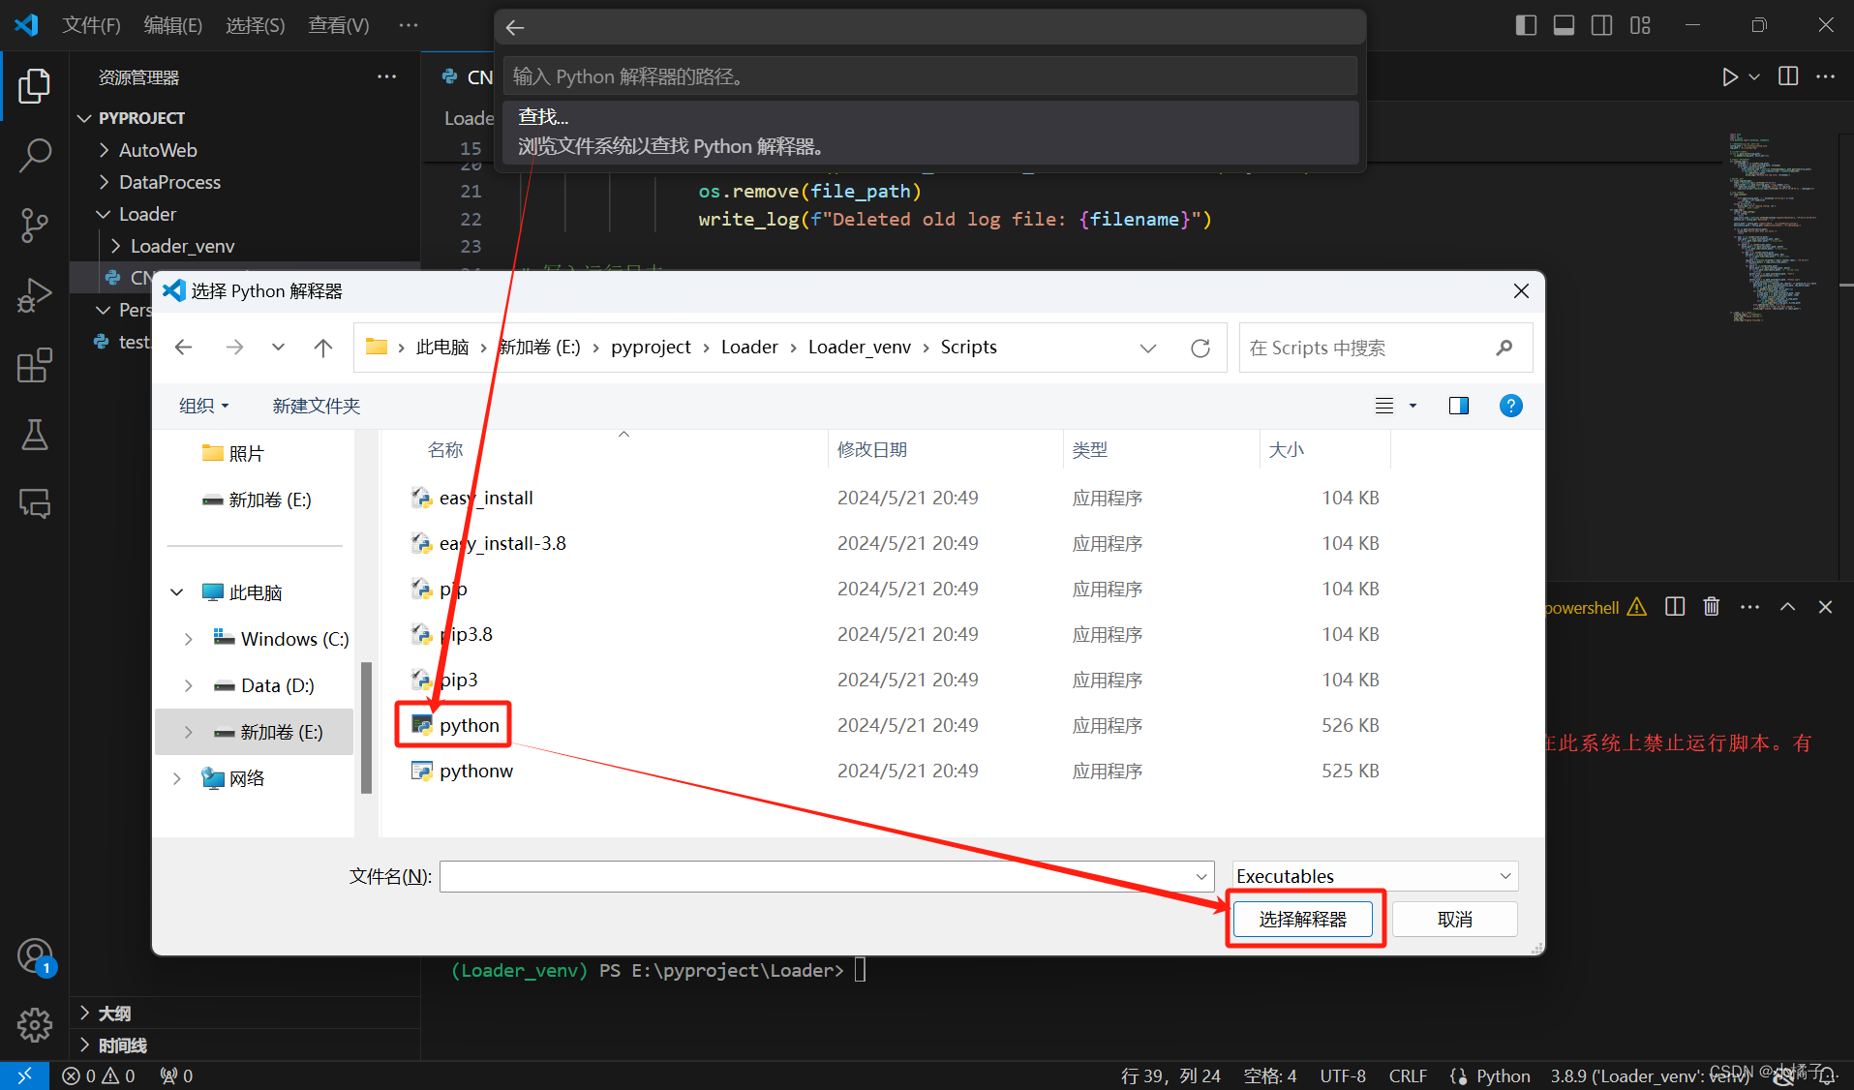Image resolution: width=1854 pixels, height=1090 pixels.
Task: Open the 文件(F) menu
Action: (91, 25)
